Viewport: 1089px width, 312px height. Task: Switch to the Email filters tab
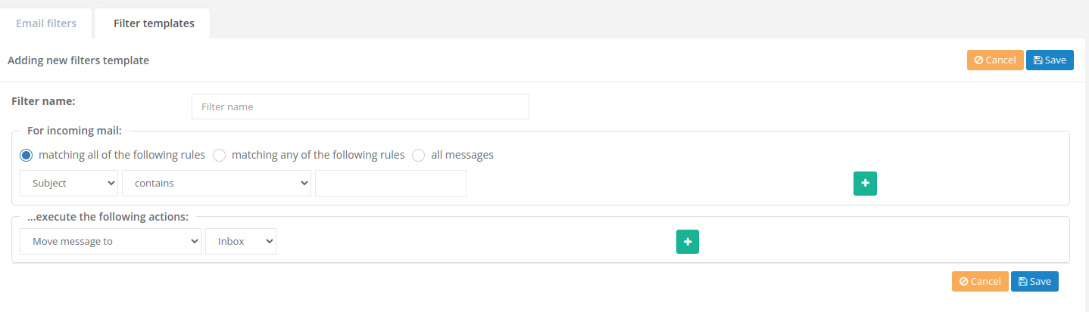tap(46, 23)
